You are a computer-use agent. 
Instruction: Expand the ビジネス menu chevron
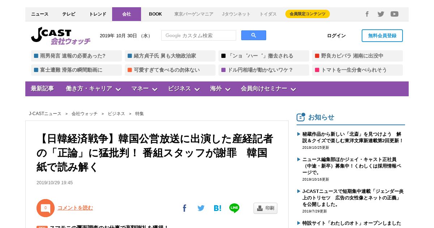coord(197,89)
